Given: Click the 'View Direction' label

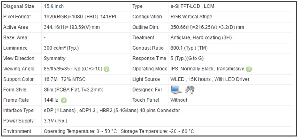Looking at the screenshot, I should pyautogui.click(x=19, y=58).
